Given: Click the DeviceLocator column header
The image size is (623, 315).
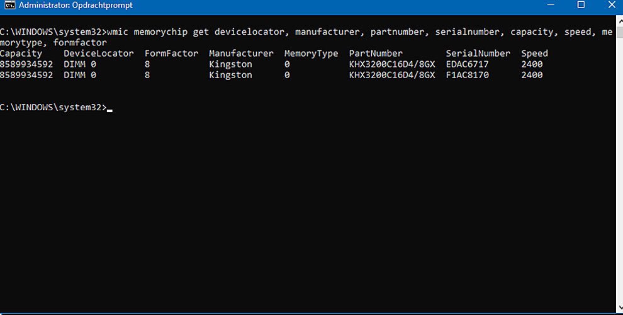Looking at the screenshot, I should [99, 54].
